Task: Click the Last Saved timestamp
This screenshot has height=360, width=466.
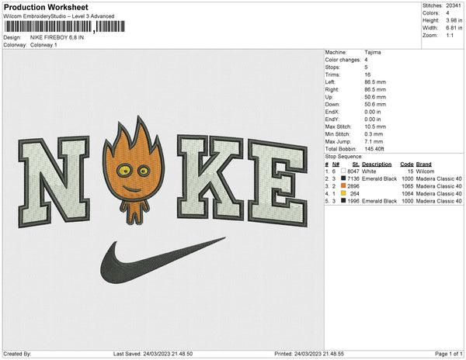Action: pyautogui.click(x=153, y=354)
